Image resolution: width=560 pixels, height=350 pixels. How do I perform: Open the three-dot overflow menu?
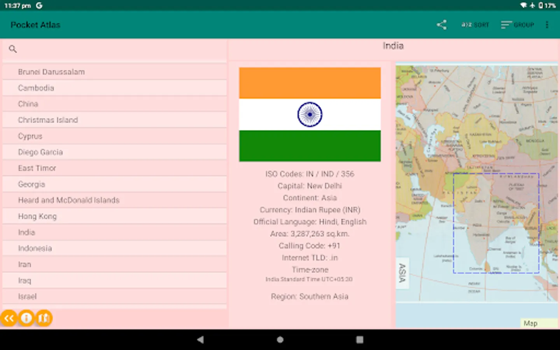(547, 25)
